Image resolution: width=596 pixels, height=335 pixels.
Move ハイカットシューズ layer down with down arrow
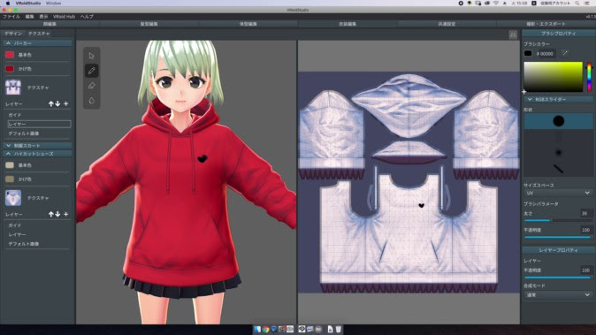[57, 214]
